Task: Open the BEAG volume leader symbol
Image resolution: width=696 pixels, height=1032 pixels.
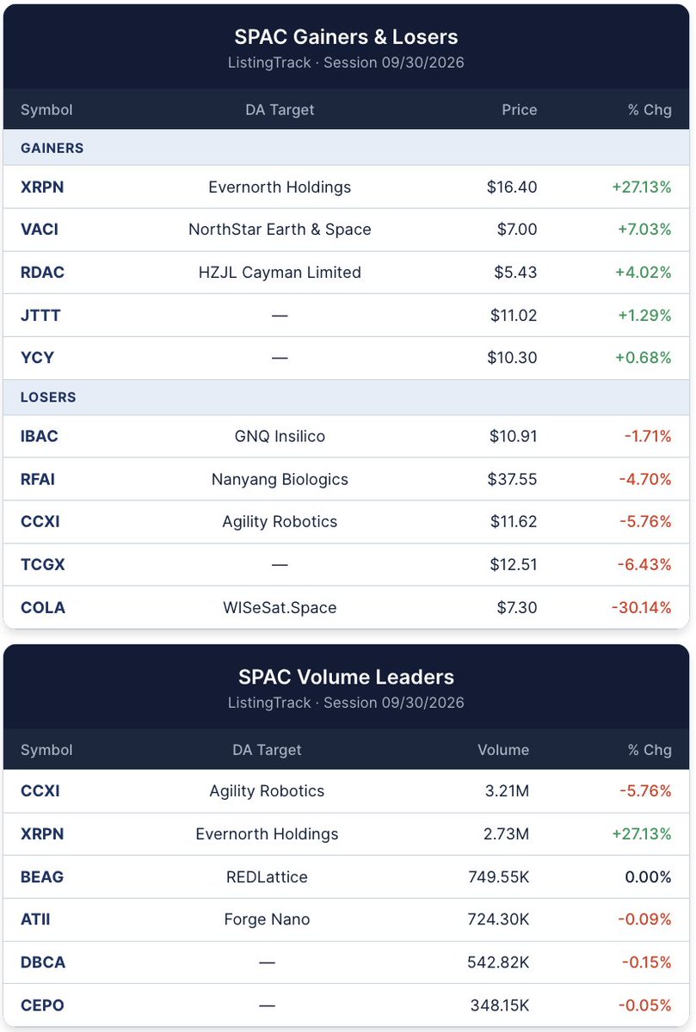Action: tap(42, 877)
